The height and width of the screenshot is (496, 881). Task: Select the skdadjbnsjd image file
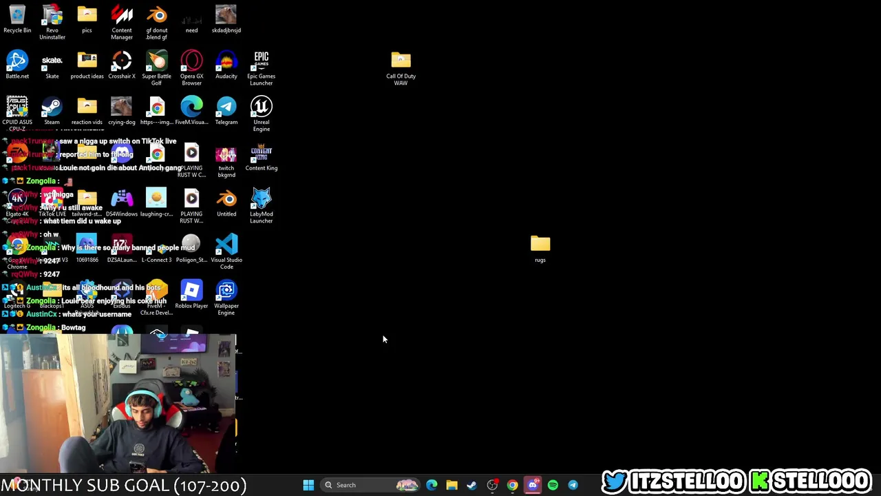[x=226, y=19]
